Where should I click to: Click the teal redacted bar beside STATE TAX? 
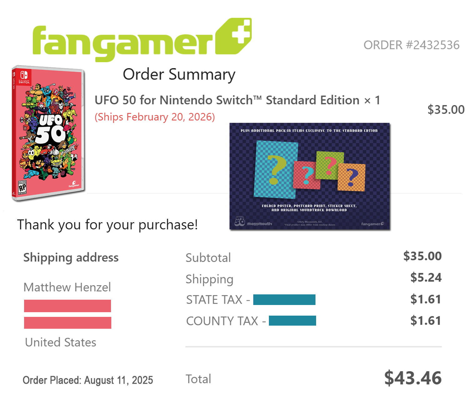(284, 299)
